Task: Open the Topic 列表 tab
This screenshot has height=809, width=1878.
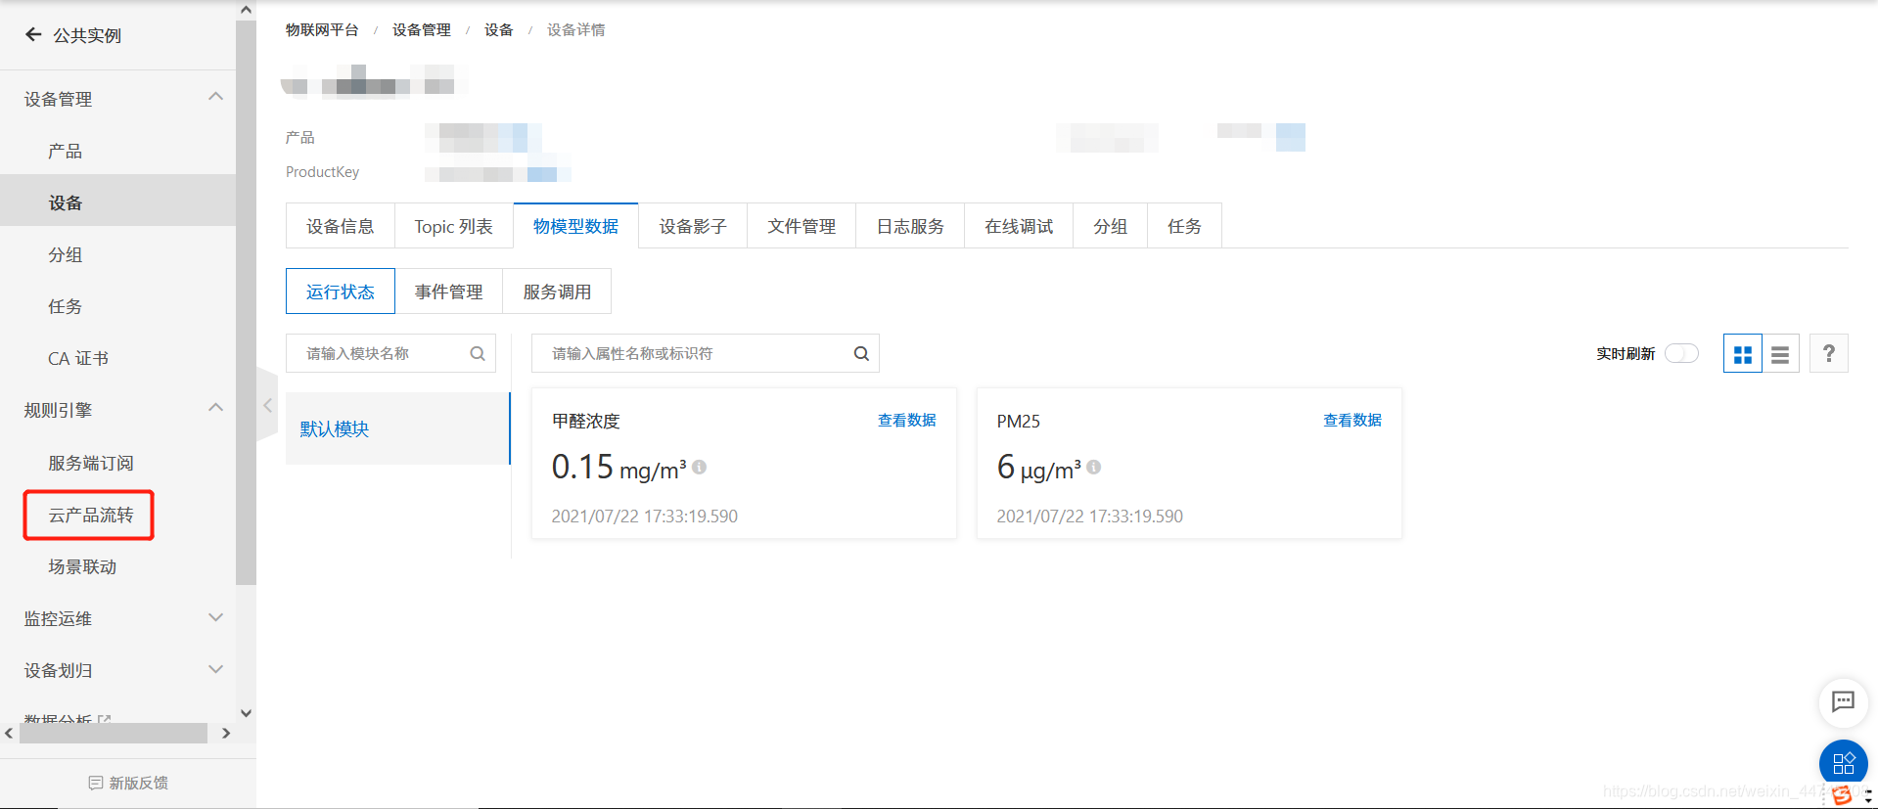Action: coord(454,226)
